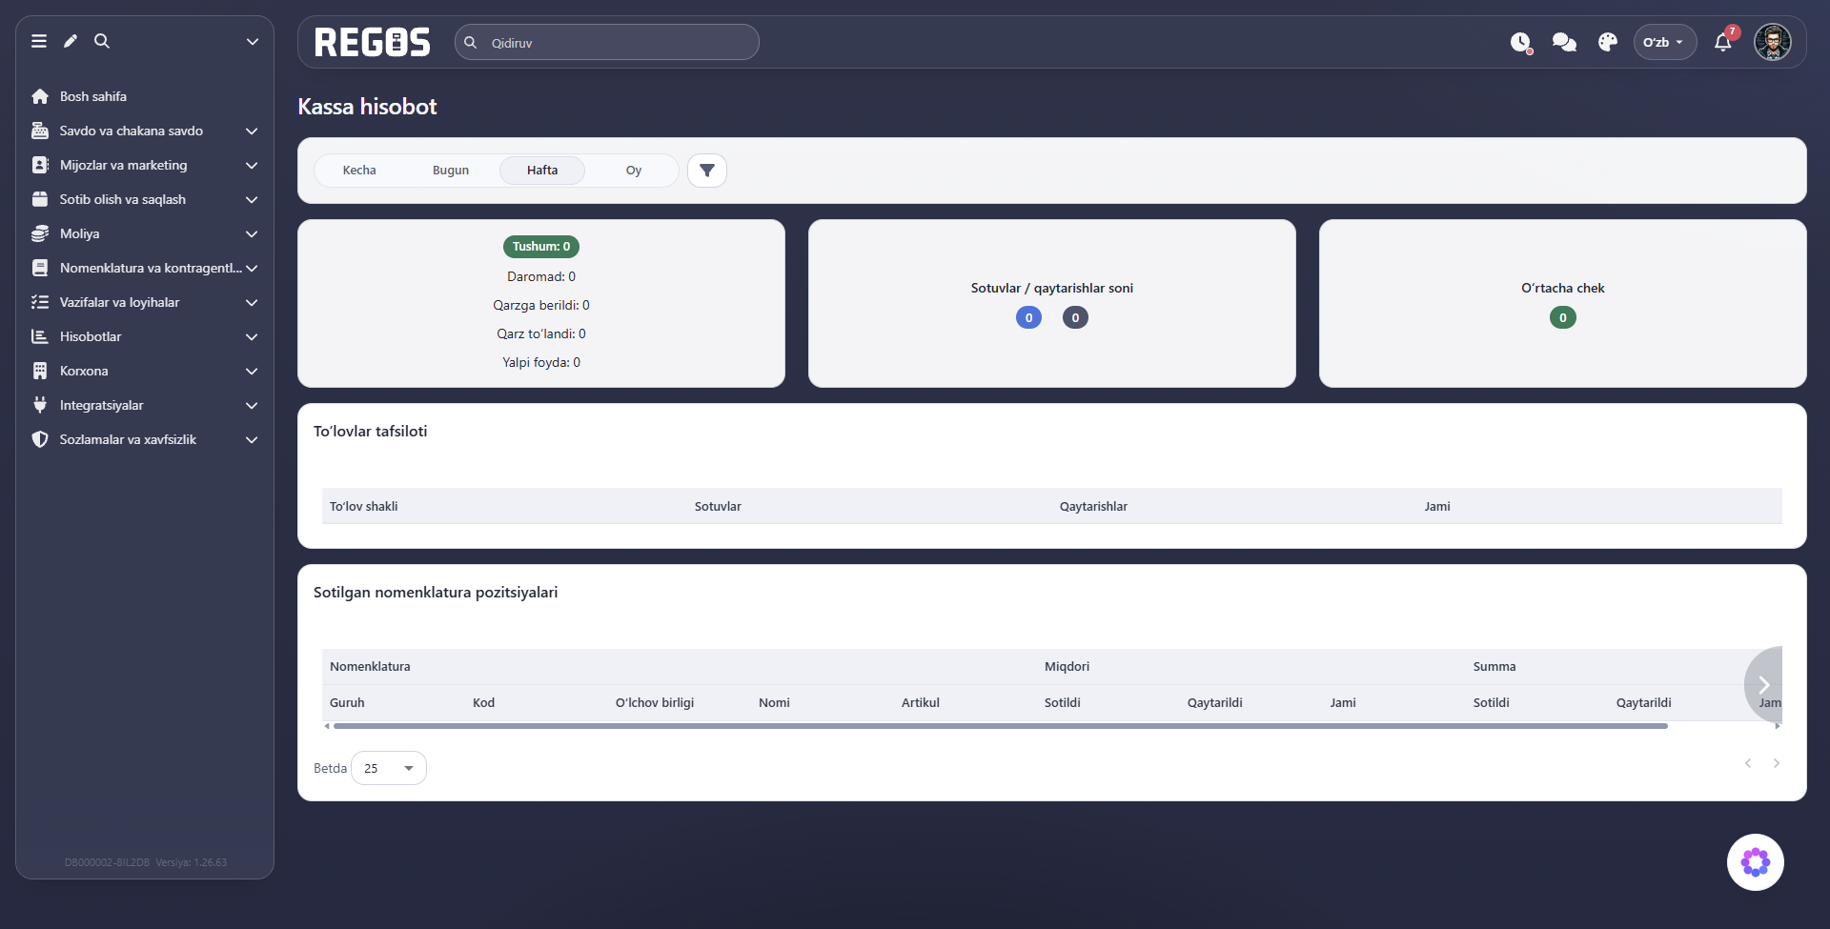
Task: Click the Qidiruv search field
Action: tap(607, 42)
